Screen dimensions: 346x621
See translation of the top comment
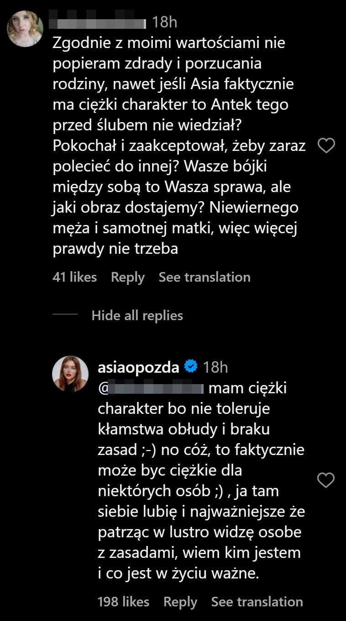click(x=204, y=277)
